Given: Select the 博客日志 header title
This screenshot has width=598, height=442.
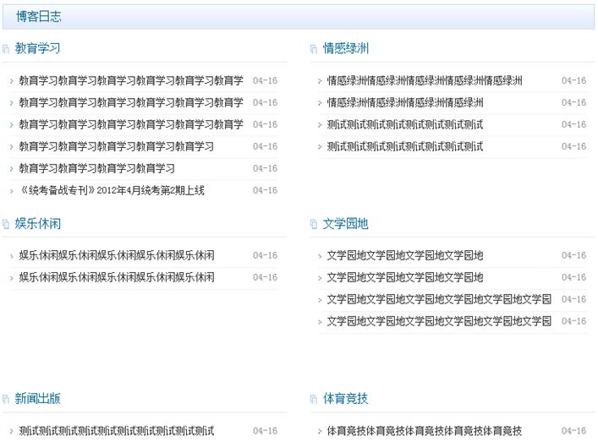Looking at the screenshot, I should (x=39, y=16).
